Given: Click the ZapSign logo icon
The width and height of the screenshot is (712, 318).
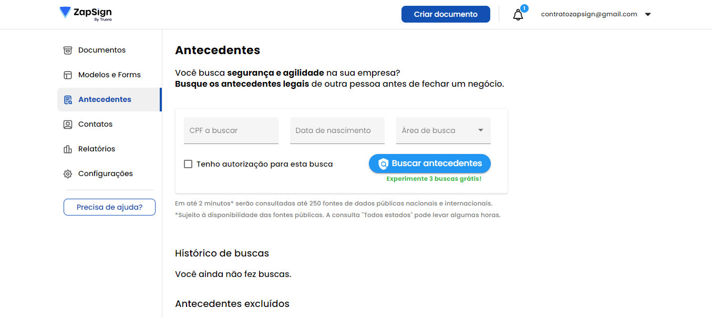Looking at the screenshot, I should 65,13.
